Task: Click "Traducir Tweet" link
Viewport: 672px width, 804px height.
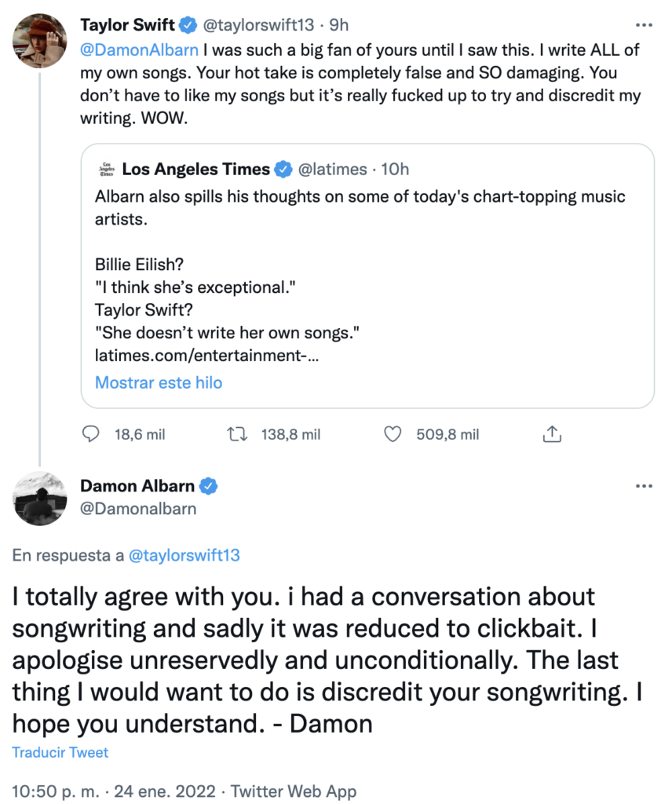Action: click(60, 752)
